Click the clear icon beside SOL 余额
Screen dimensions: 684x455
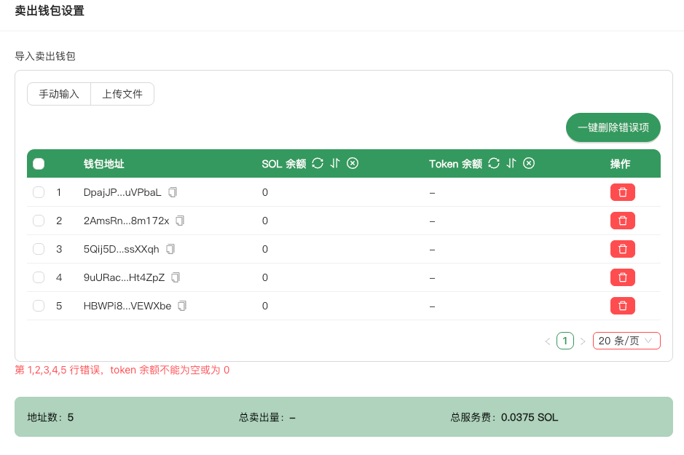[353, 164]
